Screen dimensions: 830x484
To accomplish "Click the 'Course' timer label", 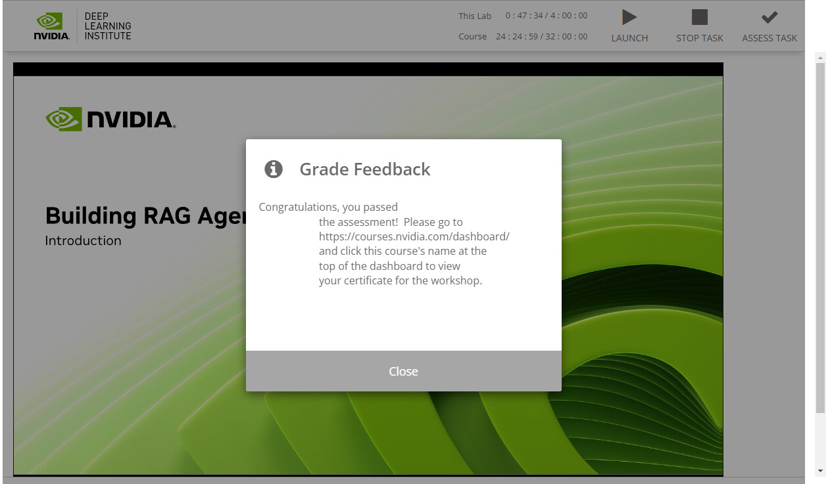I will pyautogui.click(x=473, y=37).
